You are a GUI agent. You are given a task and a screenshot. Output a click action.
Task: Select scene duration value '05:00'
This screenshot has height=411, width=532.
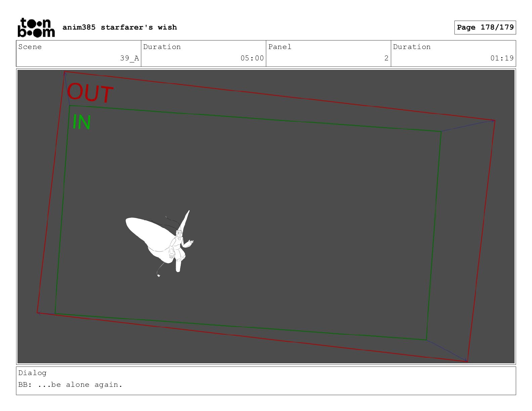tap(252, 58)
